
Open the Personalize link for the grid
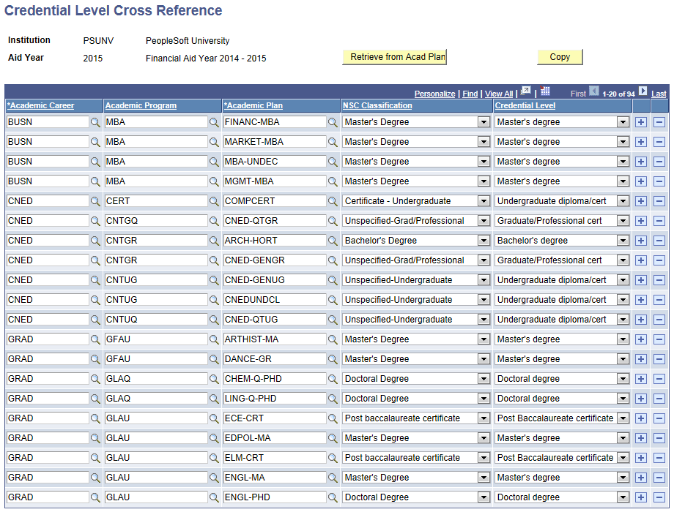pyautogui.click(x=434, y=94)
